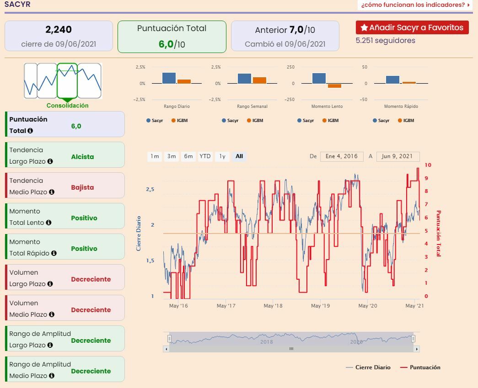Screen dimensions: 478x388
Task: Click the Rango Diario chart title
Action: coord(177,106)
